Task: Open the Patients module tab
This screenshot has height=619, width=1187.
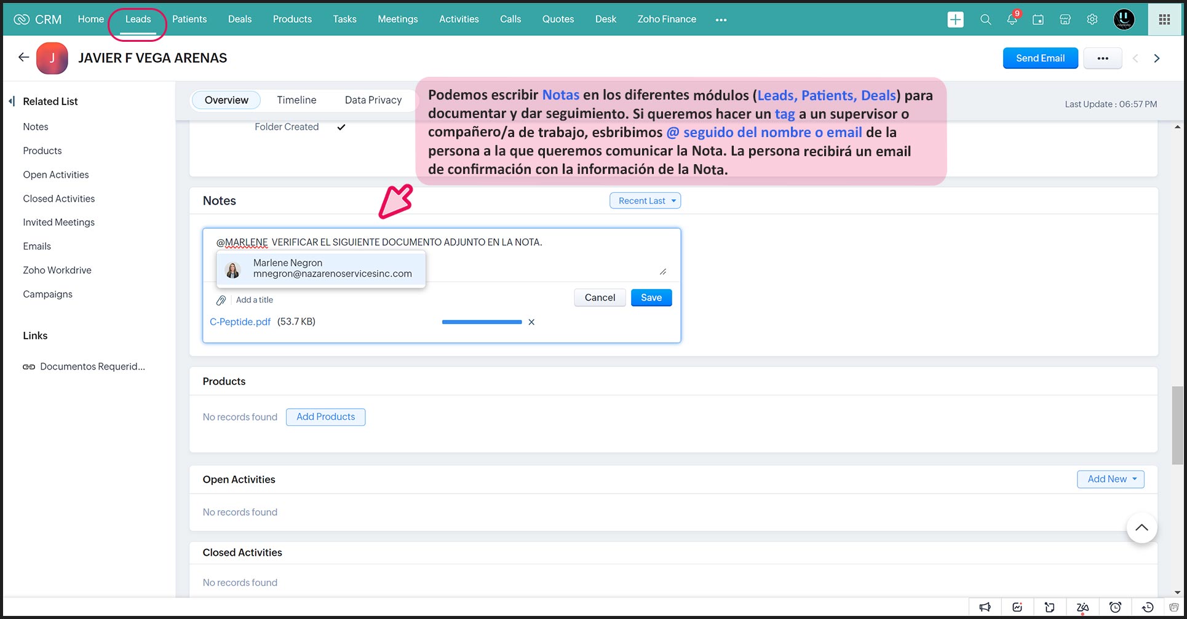Action: coord(189,20)
